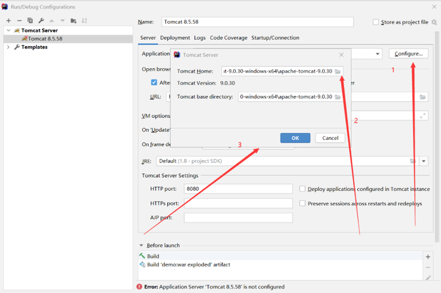The height and width of the screenshot is (293, 441).
Task: Enable Deploy applications configured in Tomcat instance
Action: 302,189
